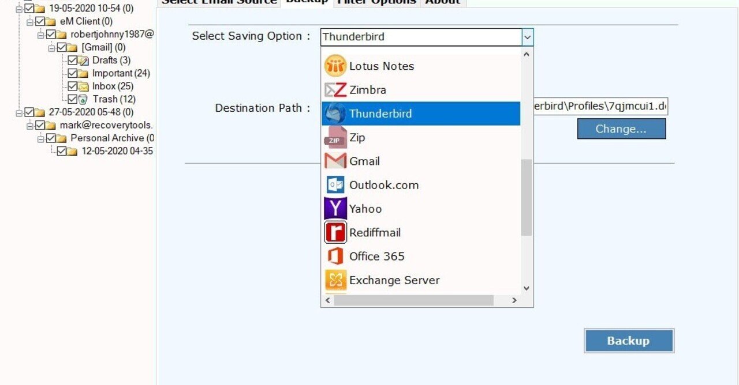The image size is (739, 385).
Task: Click the Rediffmail icon option
Action: tap(335, 232)
